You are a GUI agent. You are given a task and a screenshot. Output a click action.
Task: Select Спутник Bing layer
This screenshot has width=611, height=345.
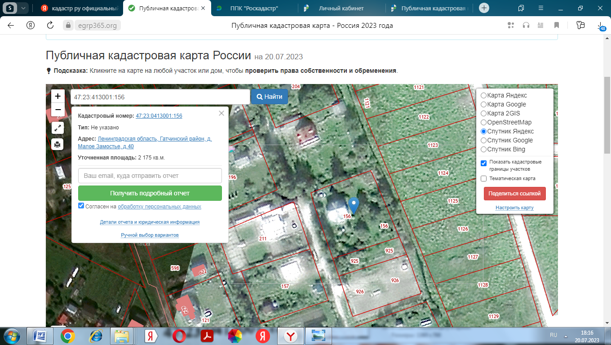tap(483, 149)
